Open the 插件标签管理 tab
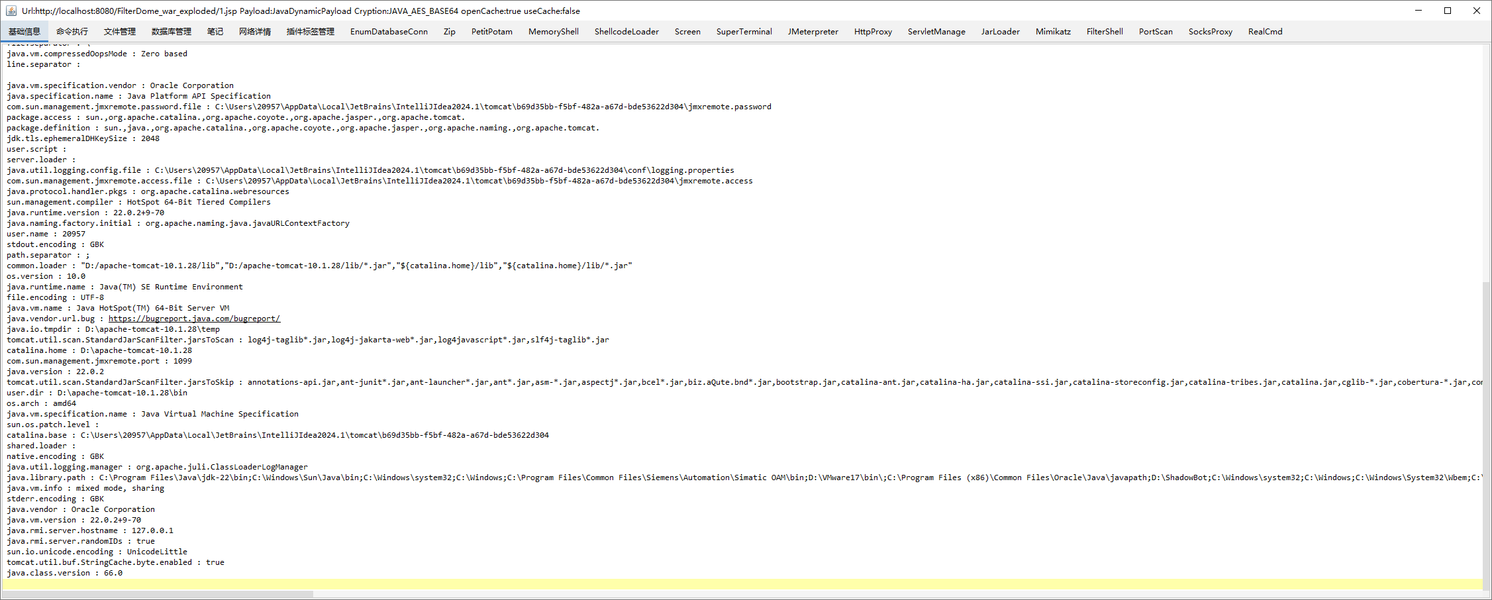Screen dimensions: 1492x600 pos(310,32)
